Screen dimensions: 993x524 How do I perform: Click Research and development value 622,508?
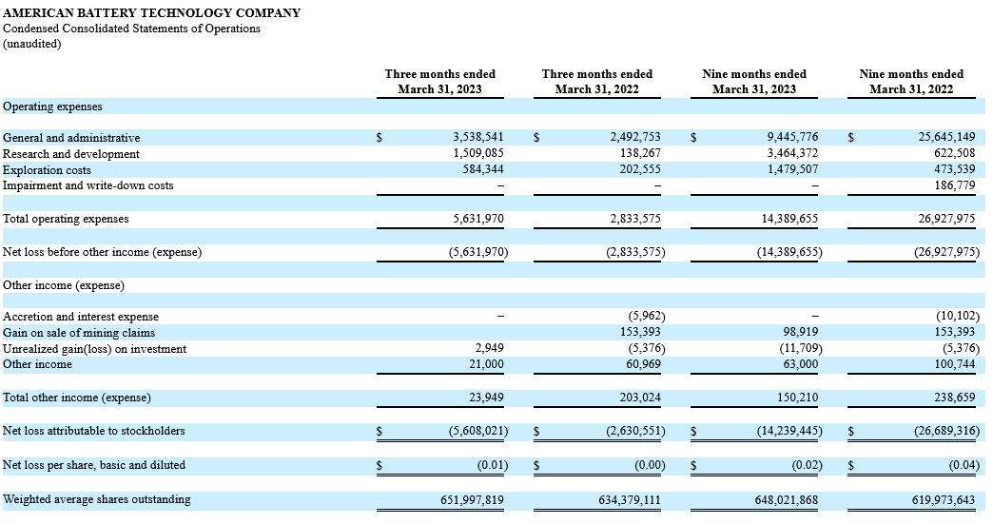pyautogui.click(x=955, y=153)
